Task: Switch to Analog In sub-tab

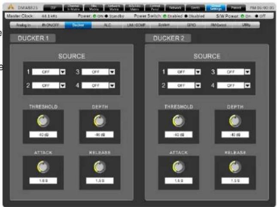Action: tap(24, 25)
